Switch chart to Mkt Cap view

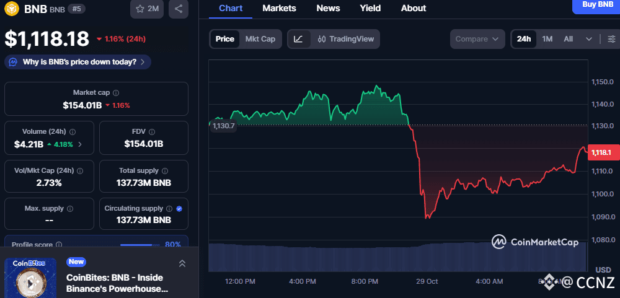pyautogui.click(x=260, y=39)
